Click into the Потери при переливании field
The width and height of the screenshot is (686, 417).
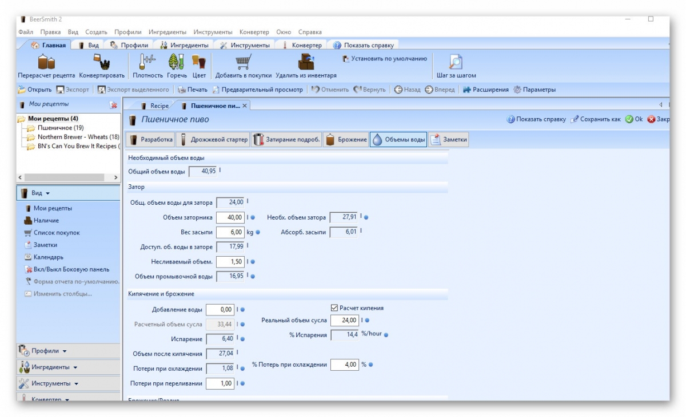(220, 383)
